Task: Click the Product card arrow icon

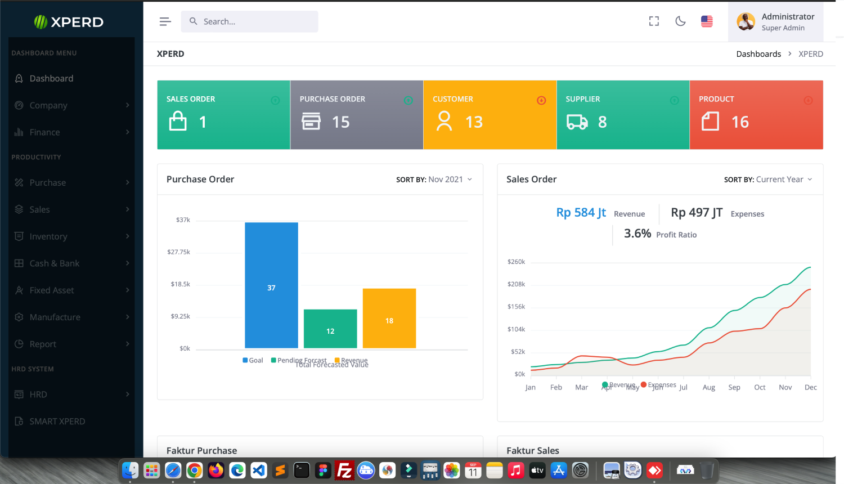Action: tap(808, 100)
